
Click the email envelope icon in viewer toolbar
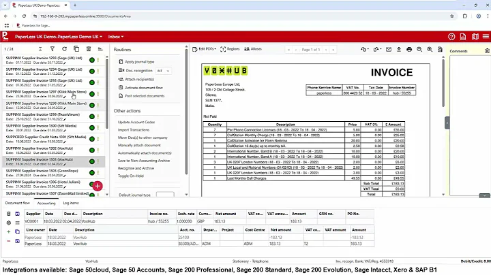point(389,50)
